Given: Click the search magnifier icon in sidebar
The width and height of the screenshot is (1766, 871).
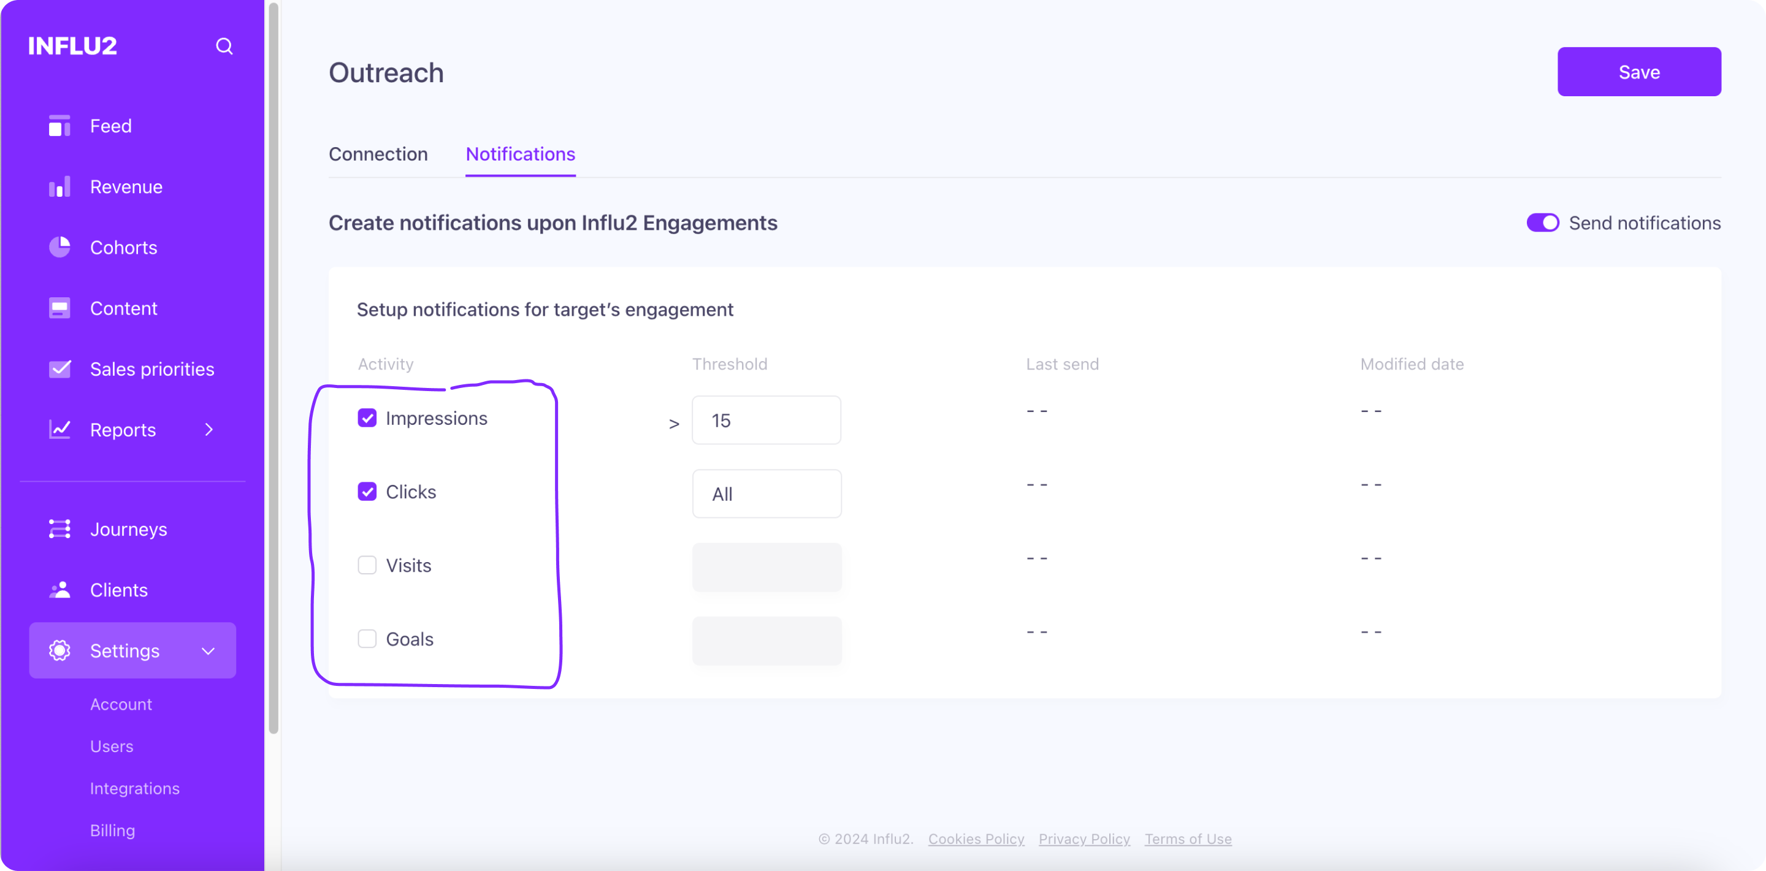Looking at the screenshot, I should (x=224, y=46).
